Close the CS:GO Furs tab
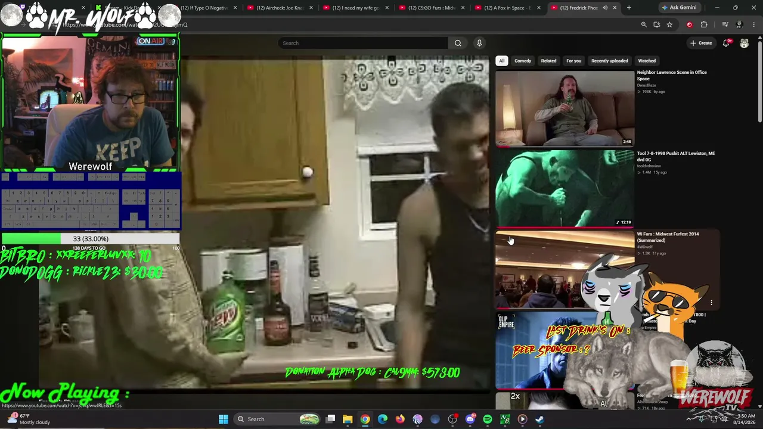The width and height of the screenshot is (763, 429). click(x=463, y=8)
